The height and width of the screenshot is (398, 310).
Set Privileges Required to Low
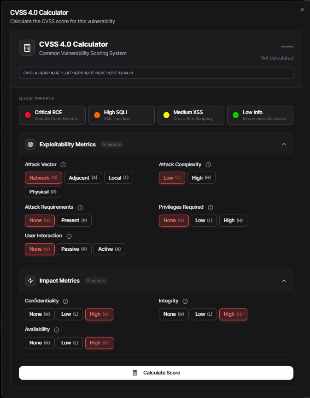[x=204, y=221]
